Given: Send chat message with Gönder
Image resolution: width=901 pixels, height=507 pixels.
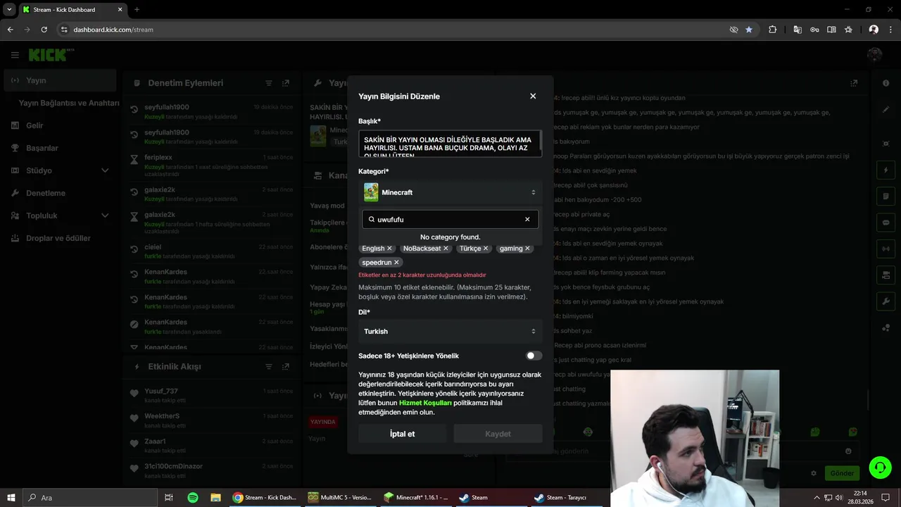Looking at the screenshot, I should coord(842,473).
